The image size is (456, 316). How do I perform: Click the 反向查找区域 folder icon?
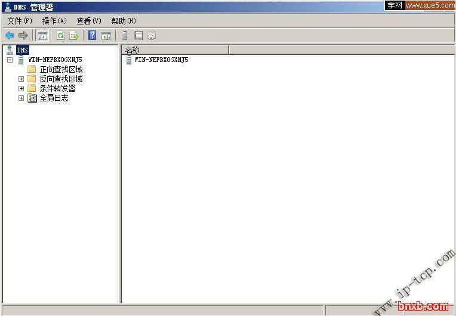[32, 79]
